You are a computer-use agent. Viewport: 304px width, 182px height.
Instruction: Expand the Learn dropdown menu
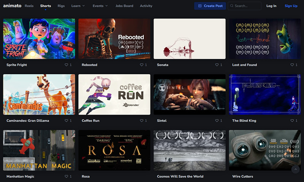[78, 6]
